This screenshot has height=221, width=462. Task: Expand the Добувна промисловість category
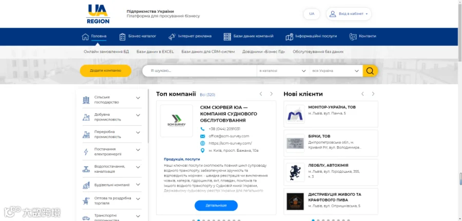(x=138, y=115)
